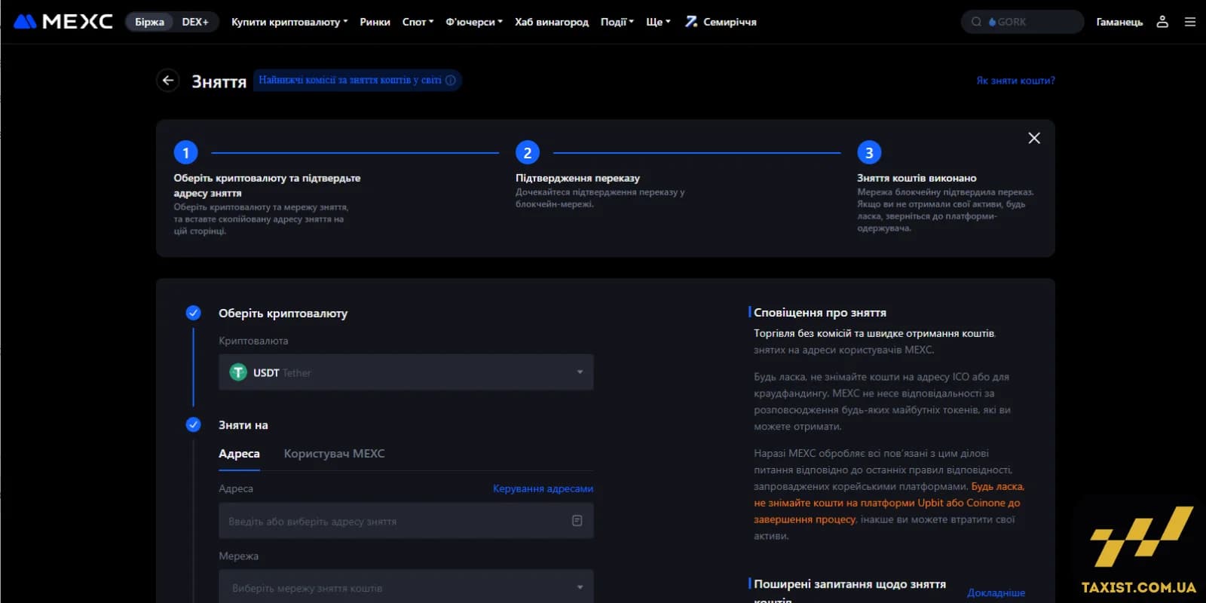
Task: Click the orange Upbit або Coinone warning text
Action: click(889, 503)
